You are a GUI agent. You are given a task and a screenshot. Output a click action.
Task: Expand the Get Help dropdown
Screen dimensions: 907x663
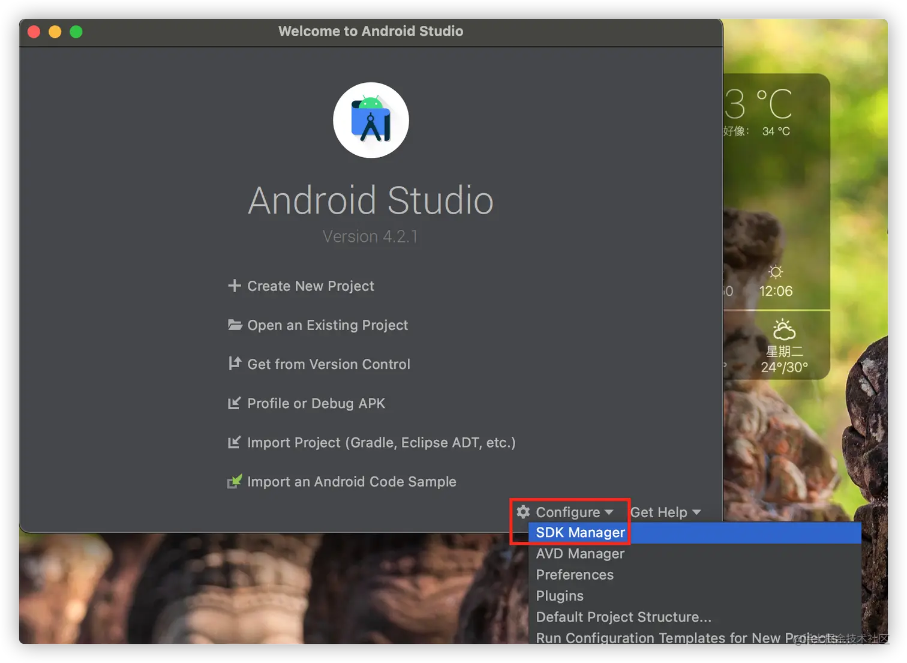665,512
